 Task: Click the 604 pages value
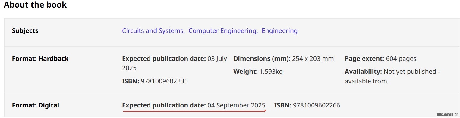(401, 59)
